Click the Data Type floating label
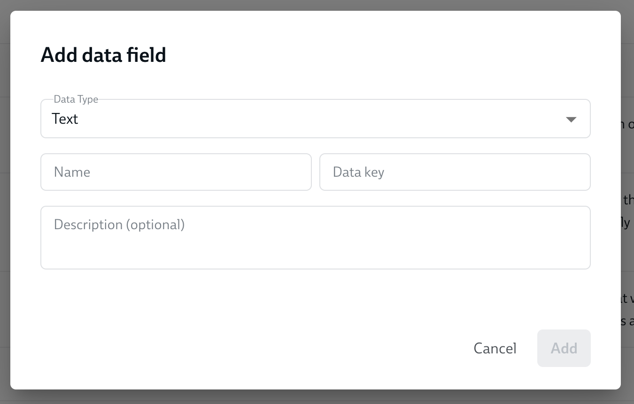This screenshot has height=404, width=634. point(76,99)
